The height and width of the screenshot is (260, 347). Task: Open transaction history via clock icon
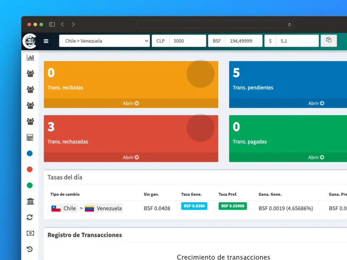tap(30, 249)
